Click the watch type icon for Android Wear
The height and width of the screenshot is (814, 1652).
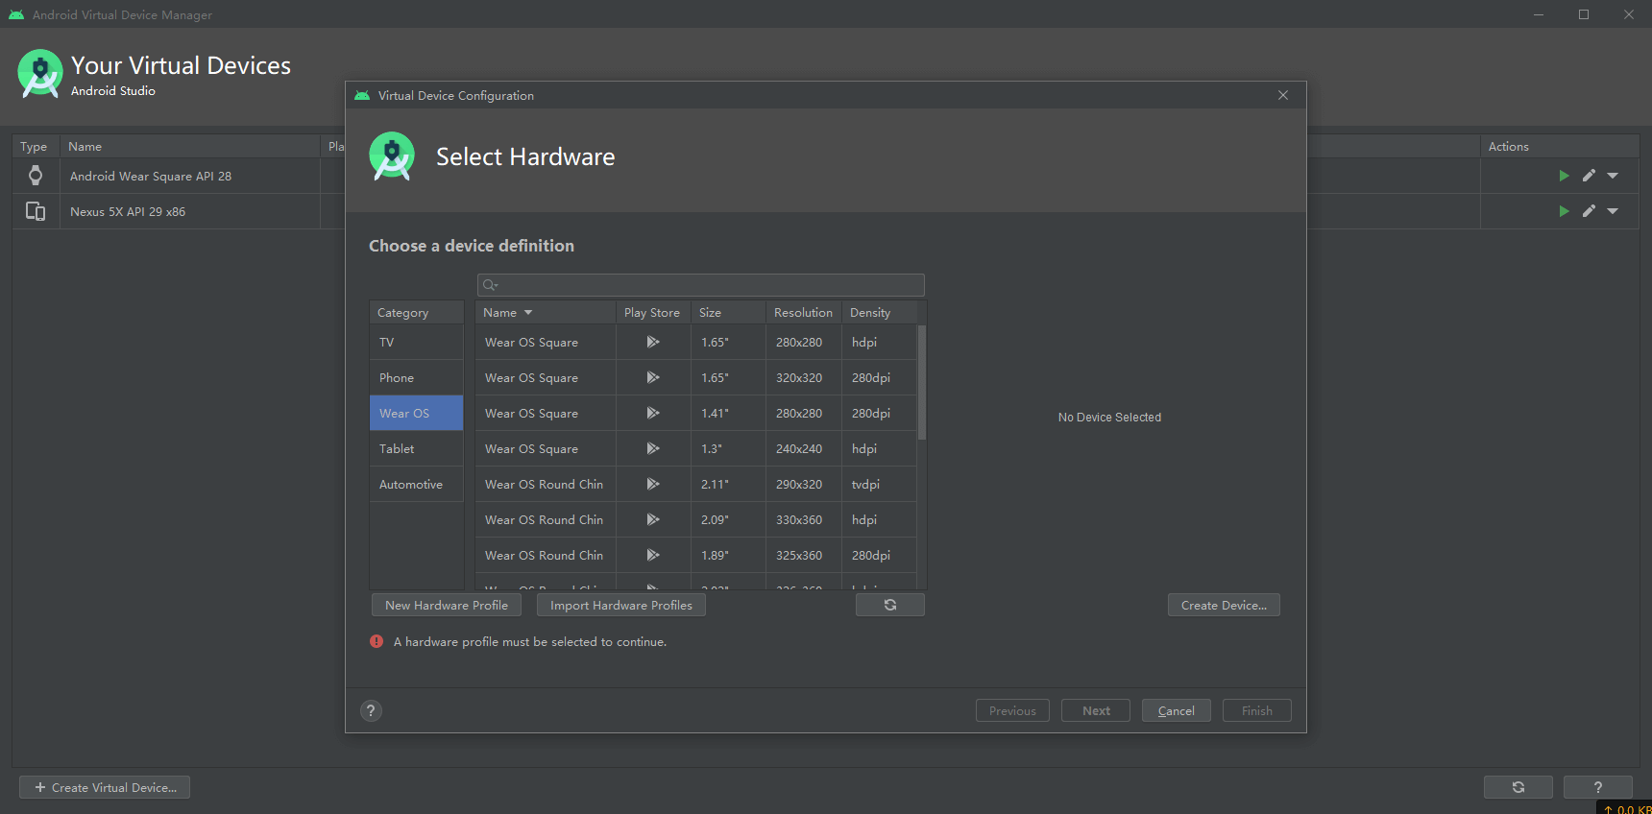(36, 176)
